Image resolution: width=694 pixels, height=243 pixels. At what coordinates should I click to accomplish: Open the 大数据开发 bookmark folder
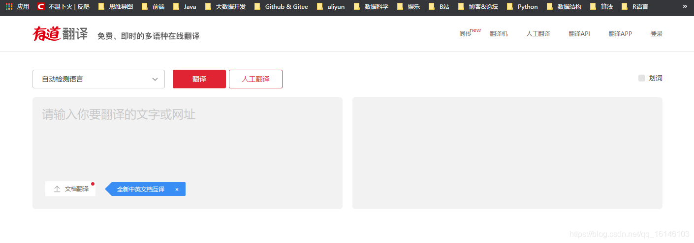[x=225, y=7]
